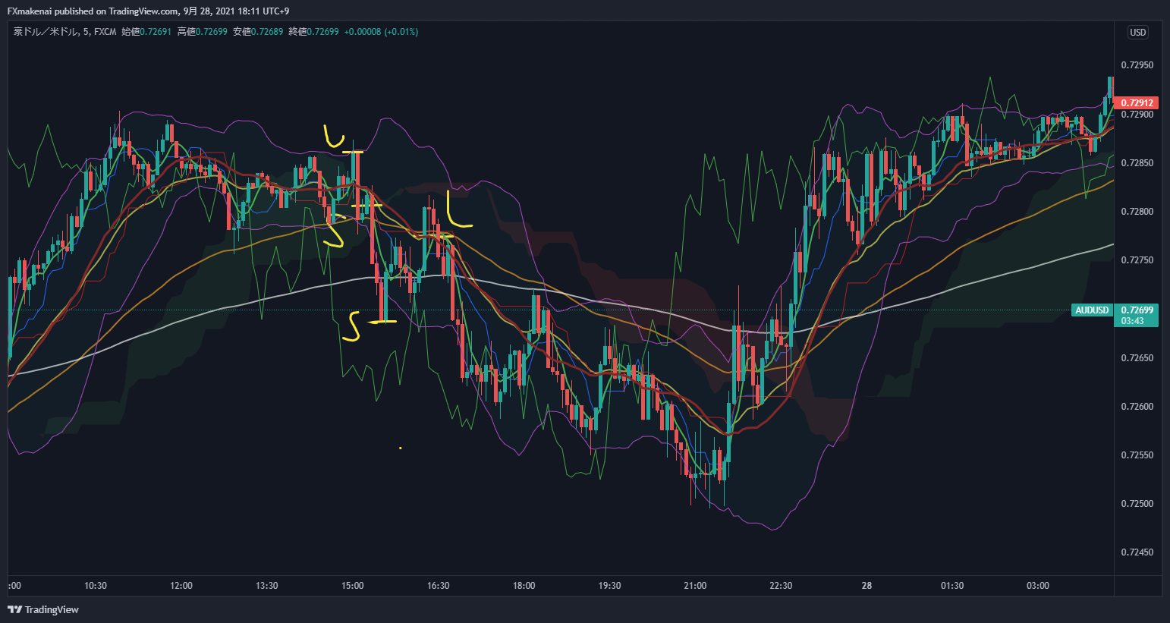Screen dimensions: 1170x623
Task: Click the 03:43 countdown timer label
Action: (x=1133, y=321)
